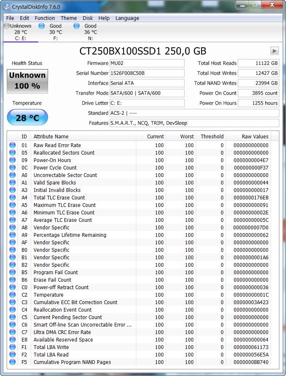This screenshot has height=376, width=286.
Task: Click the Serial Number field
Action: click(147, 73)
